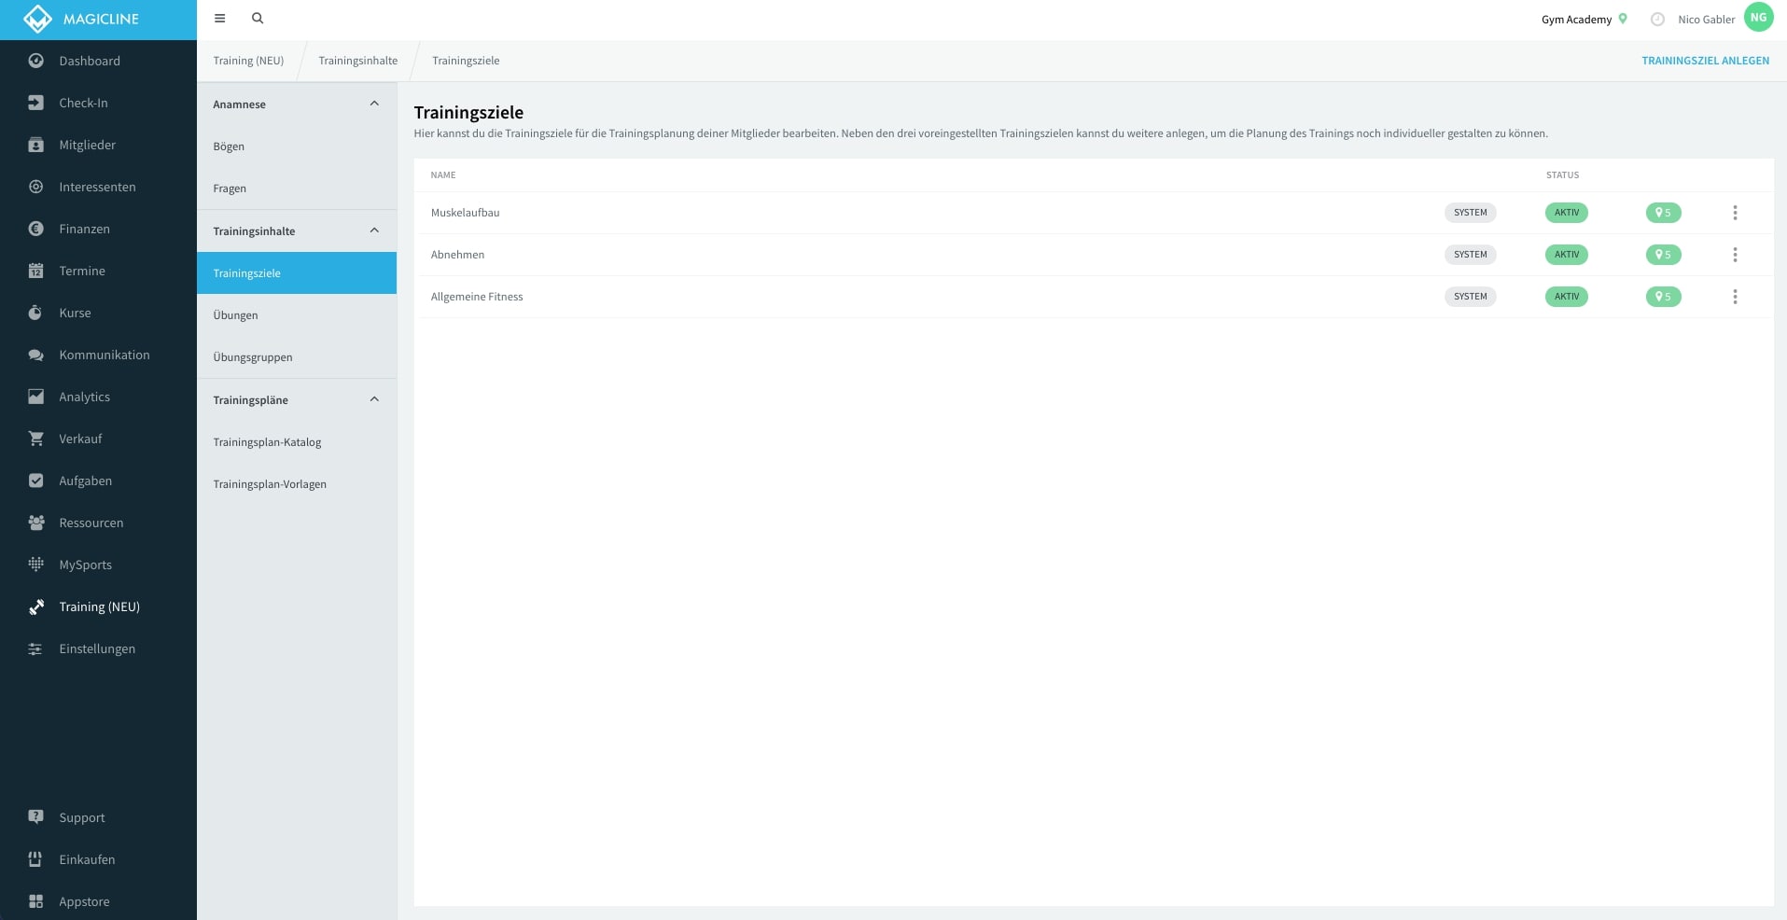The image size is (1787, 920).
Task: Click the location badge for Abnehmen
Action: (1663, 255)
